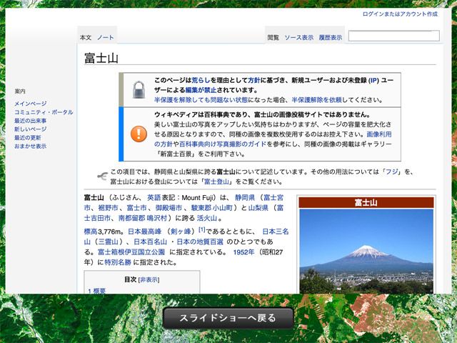The image size is (457, 343).
Task: Click 百科事典向け写真撮影のガイド link
Action: point(223,144)
